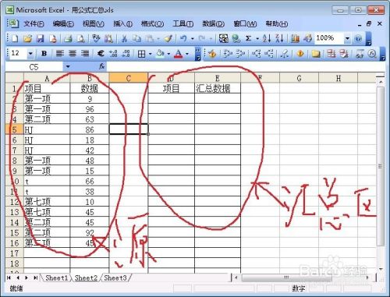Screen dimensions: 390x297
Task: Open the 工具(T) menu
Action: click(183, 24)
